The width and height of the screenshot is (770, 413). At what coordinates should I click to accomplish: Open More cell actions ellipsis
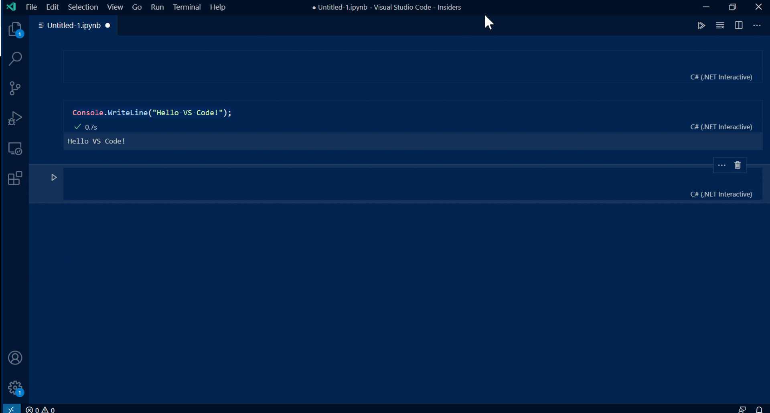pyautogui.click(x=722, y=165)
